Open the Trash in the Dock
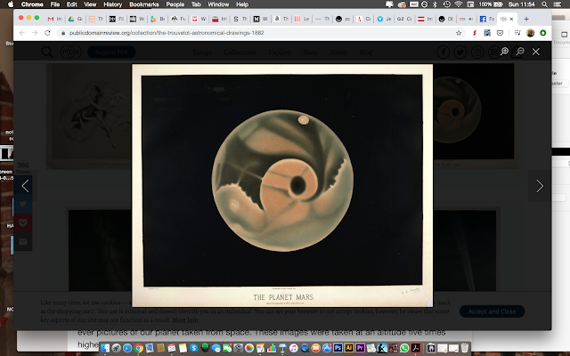Screen dimensions: 570x356 pos(465,348)
